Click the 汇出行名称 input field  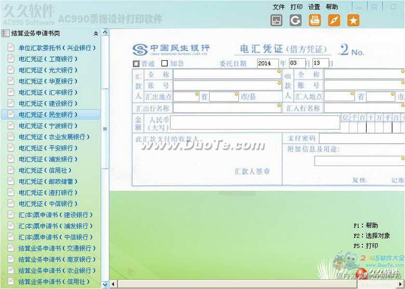(x=227, y=108)
